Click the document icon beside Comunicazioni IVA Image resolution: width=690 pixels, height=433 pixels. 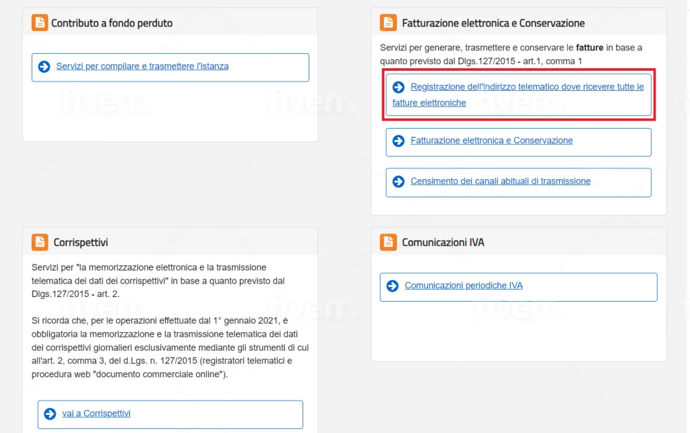pos(389,241)
